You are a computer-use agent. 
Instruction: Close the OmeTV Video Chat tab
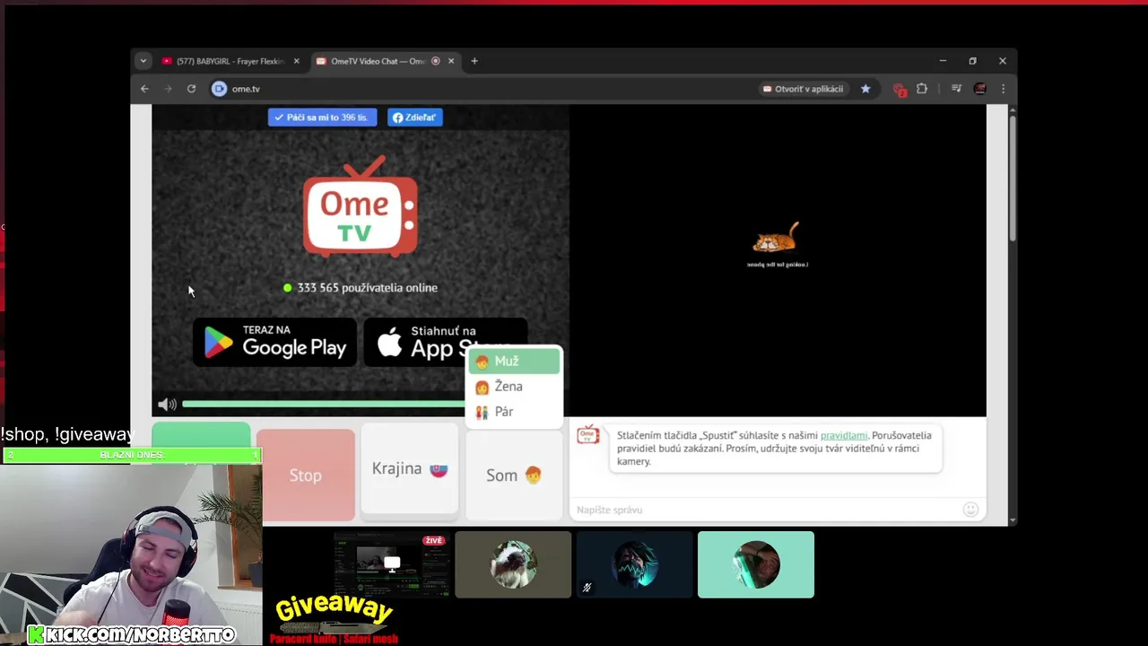tap(451, 61)
